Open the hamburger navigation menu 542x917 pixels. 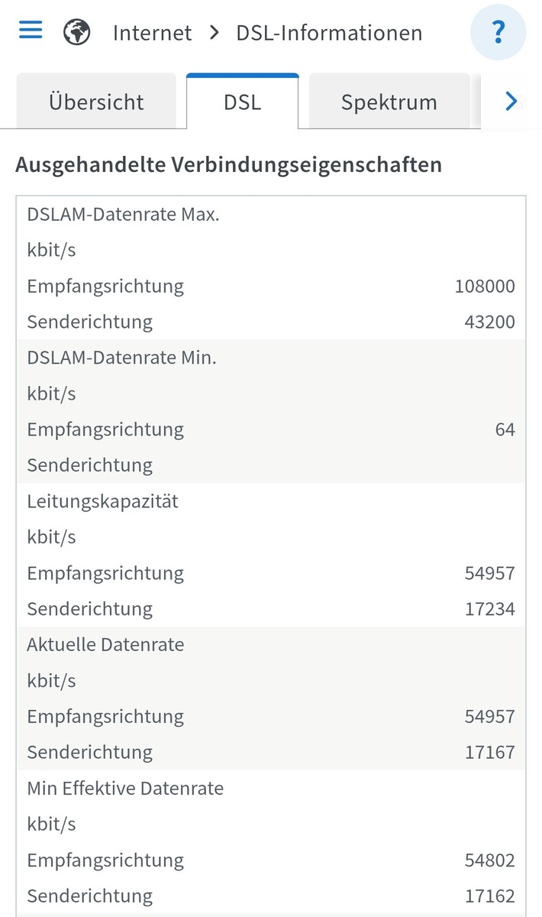(x=31, y=31)
